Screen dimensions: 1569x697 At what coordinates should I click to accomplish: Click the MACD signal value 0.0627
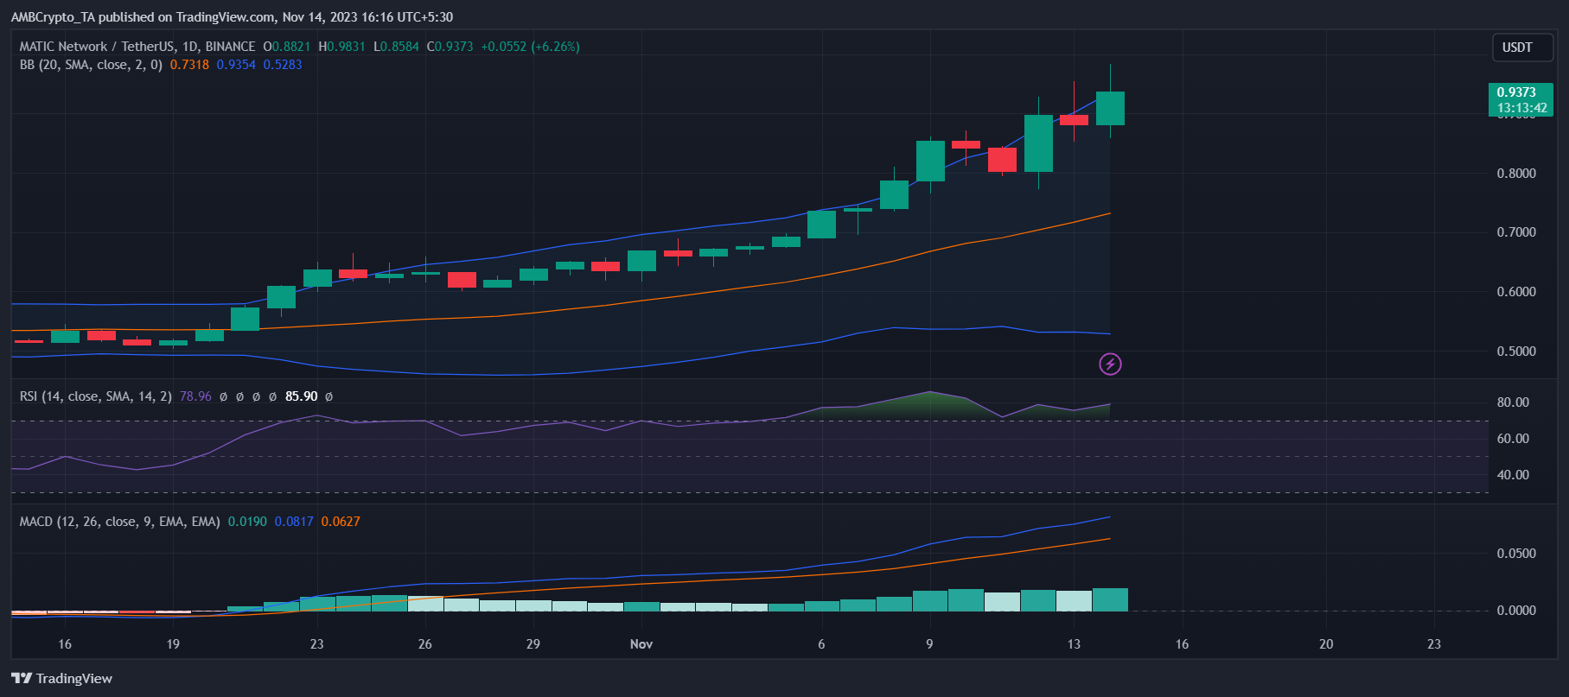[341, 522]
